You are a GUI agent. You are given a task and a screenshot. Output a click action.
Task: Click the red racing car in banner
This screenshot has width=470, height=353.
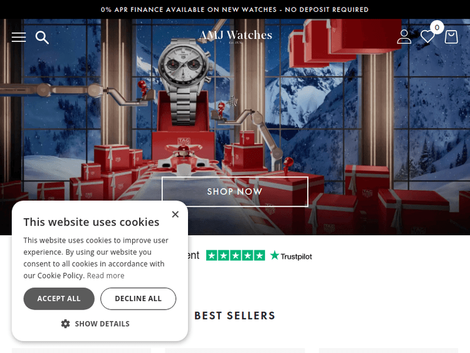(184, 159)
